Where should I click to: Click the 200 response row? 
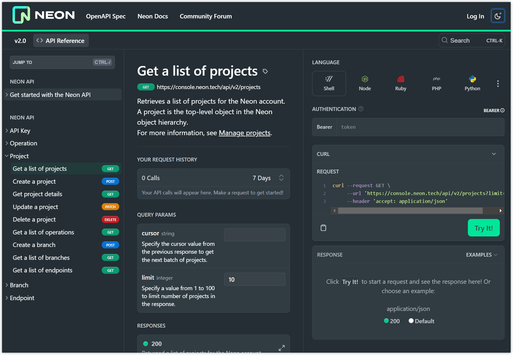tap(213, 344)
